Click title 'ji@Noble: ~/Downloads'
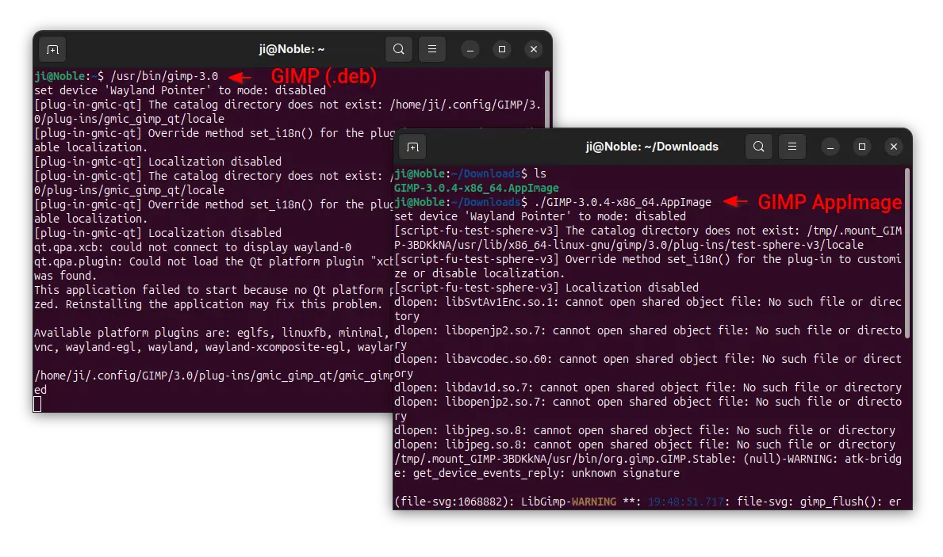Image resolution: width=943 pixels, height=557 pixels. pyautogui.click(x=652, y=147)
